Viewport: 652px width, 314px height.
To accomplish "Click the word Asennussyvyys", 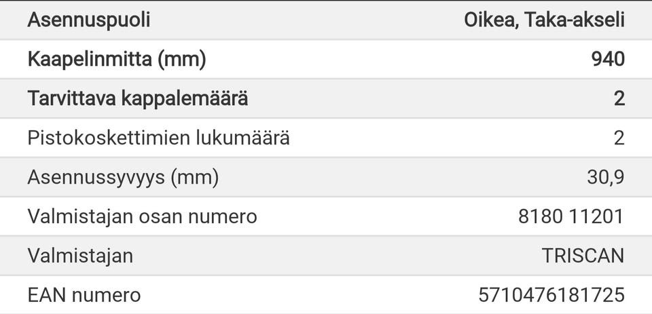I will pos(95,177).
